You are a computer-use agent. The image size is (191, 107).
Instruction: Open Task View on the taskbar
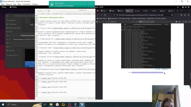click(x=45, y=105)
